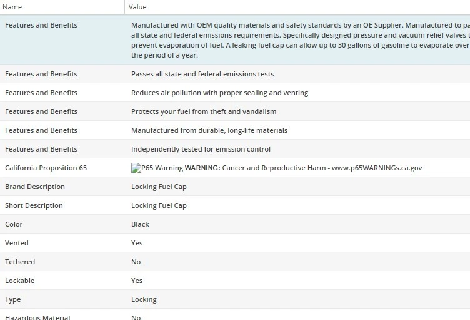The height and width of the screenshot is (320, 470).
Task: Click the Type row's Locking value
Action: (x=144, y=299)
